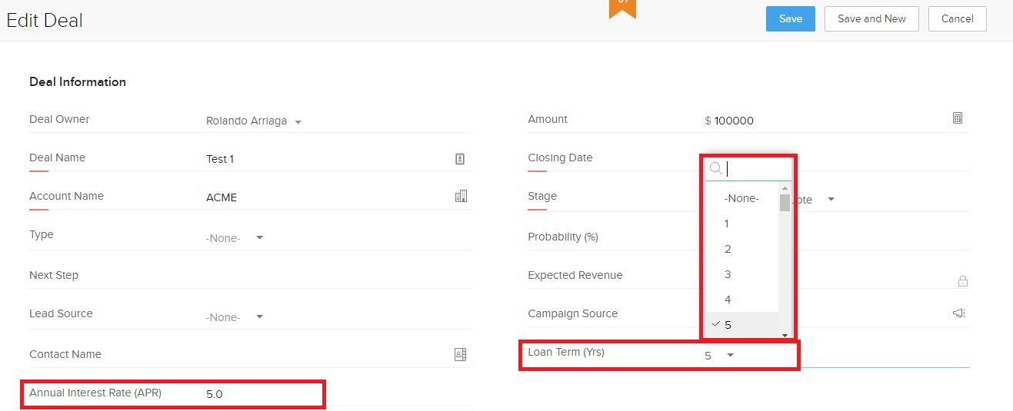Viewport: 1013px width, 411px height.
Task: Open the Account Name lookup icon
Action: coord(461,197)
